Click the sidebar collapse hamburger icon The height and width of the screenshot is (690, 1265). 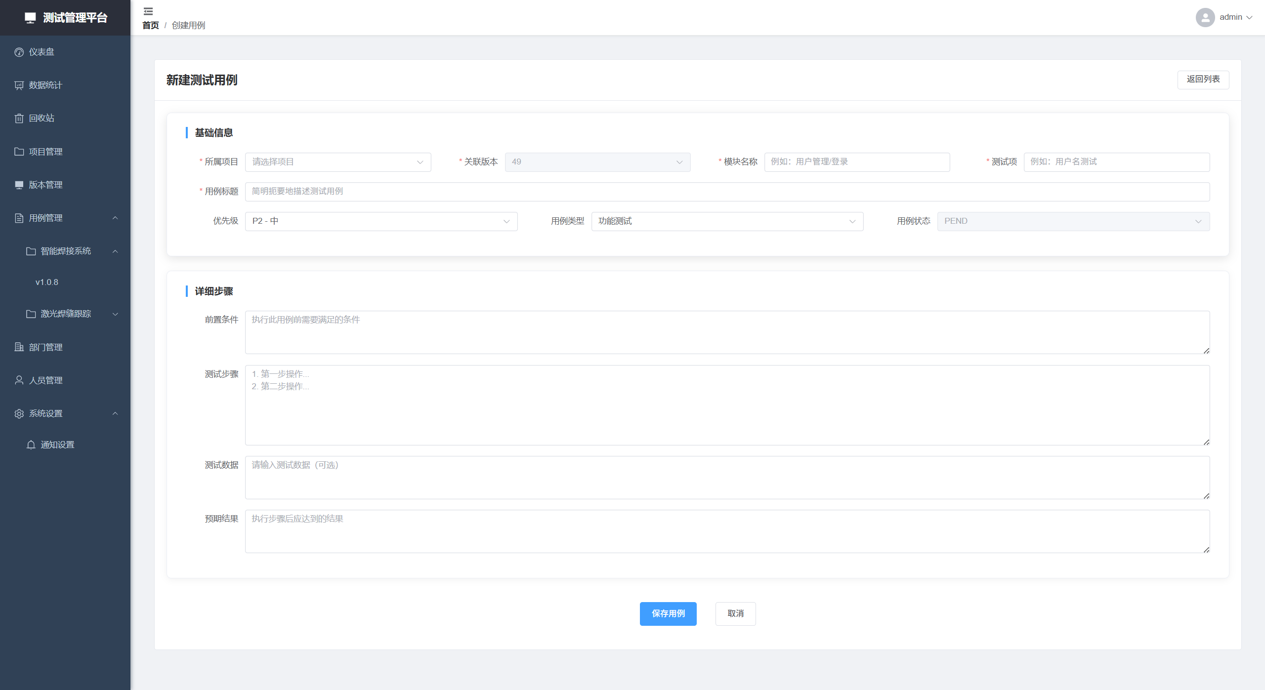148,11
